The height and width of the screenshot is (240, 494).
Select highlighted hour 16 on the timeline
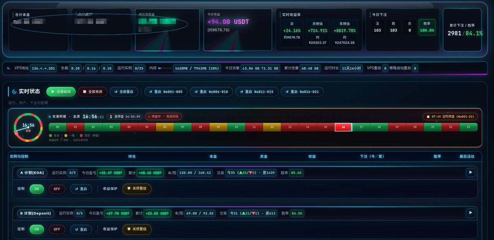coord(343,128)
